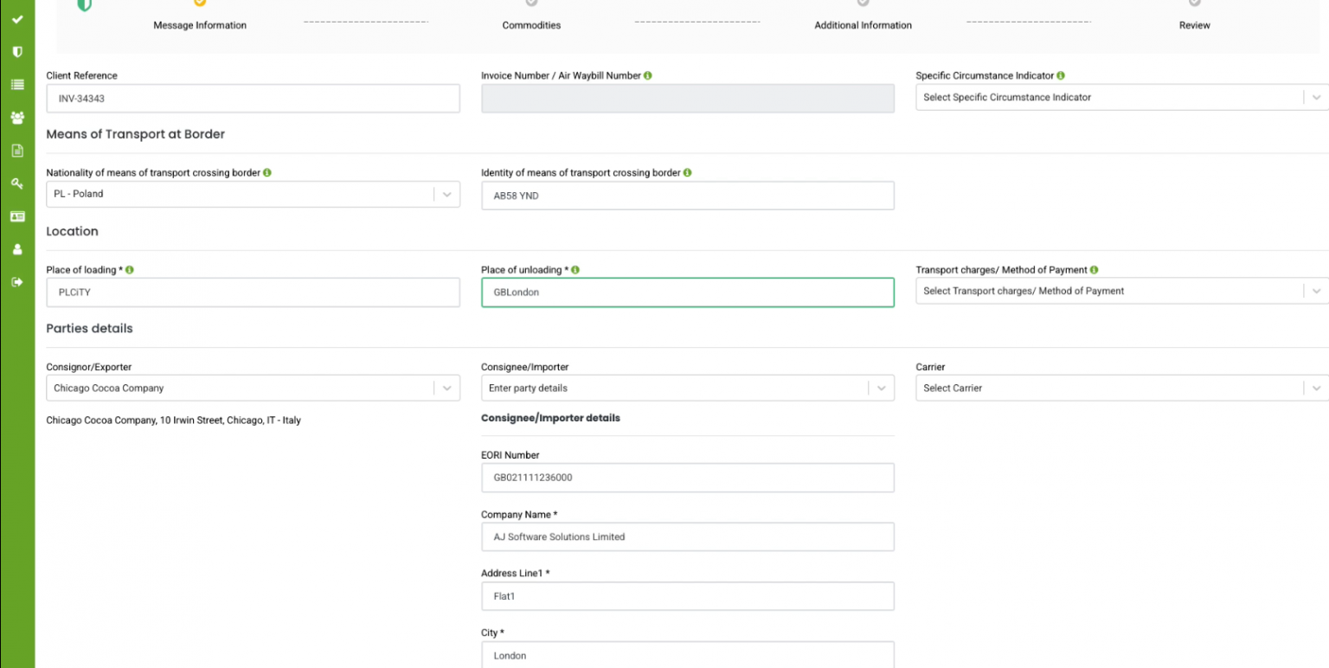Image resolution: width=1329 pixels, height=668 pixels.
Task: Open the document icon in the sidebar
Action: pyautogui.click(x=16, y=150)
